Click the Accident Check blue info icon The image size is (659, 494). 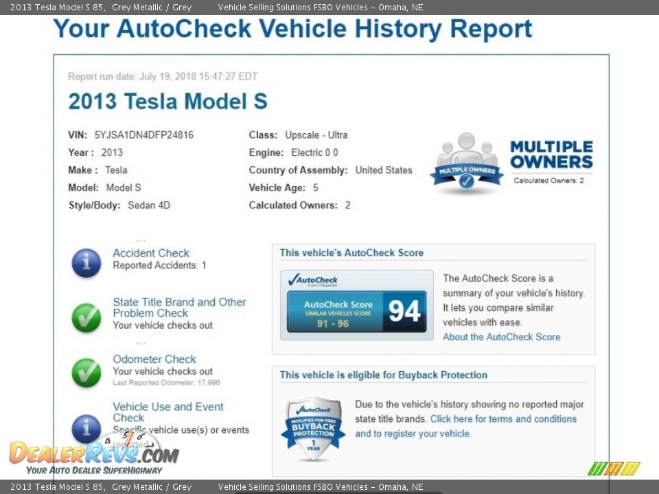[x=86, y=263]
